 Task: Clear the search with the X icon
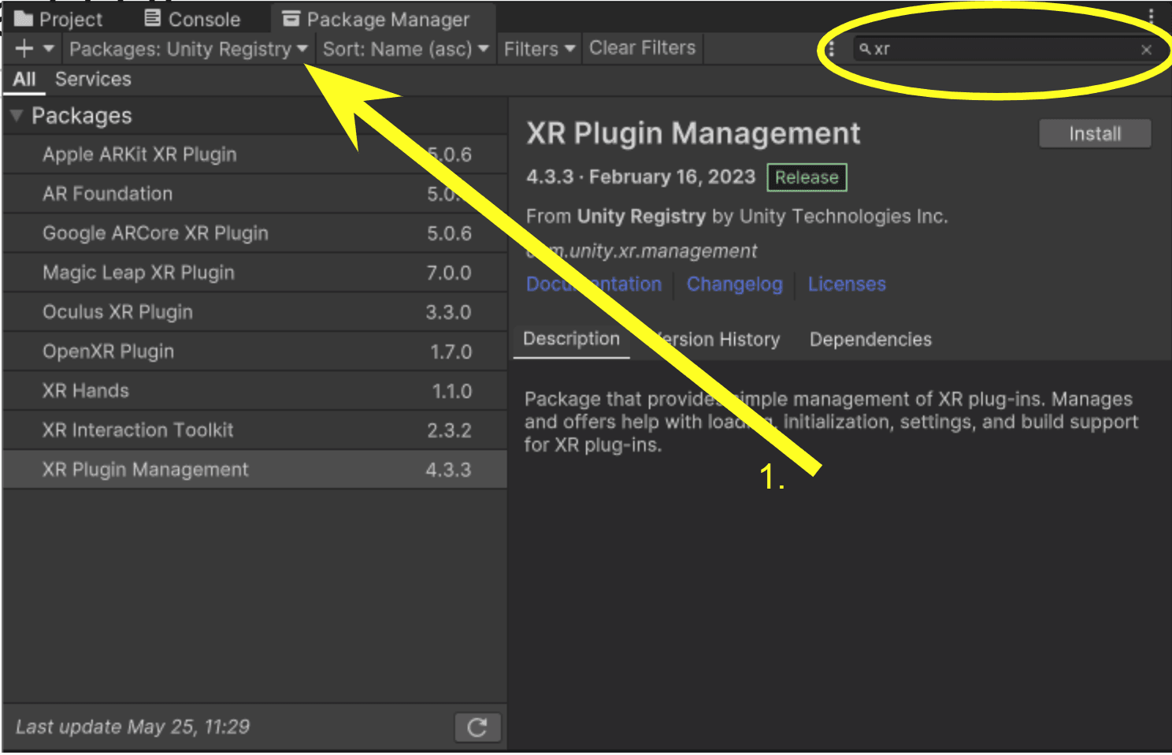[x=1147, y=49]
